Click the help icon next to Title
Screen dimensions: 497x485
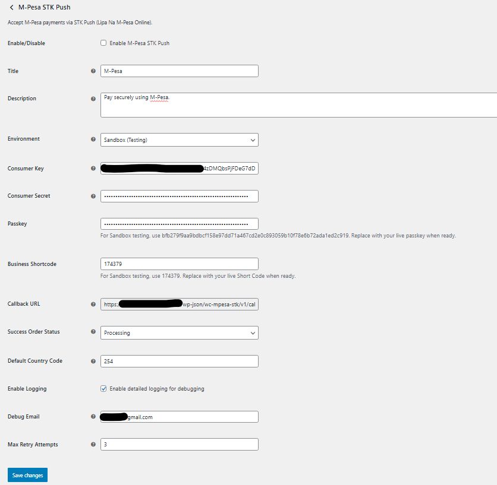point(93,71)
